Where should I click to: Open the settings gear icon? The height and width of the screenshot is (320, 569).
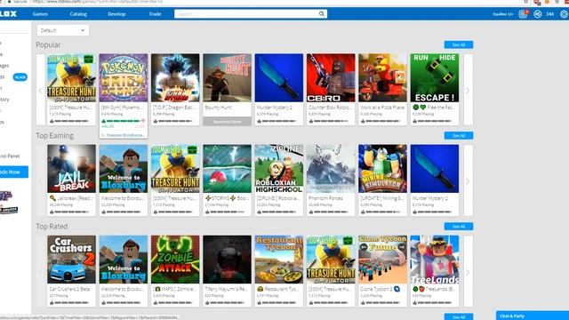pos(564,14)
